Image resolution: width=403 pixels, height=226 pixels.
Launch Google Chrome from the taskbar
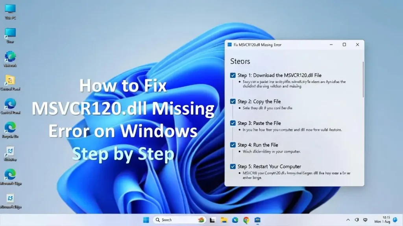[x=246, y=220]
